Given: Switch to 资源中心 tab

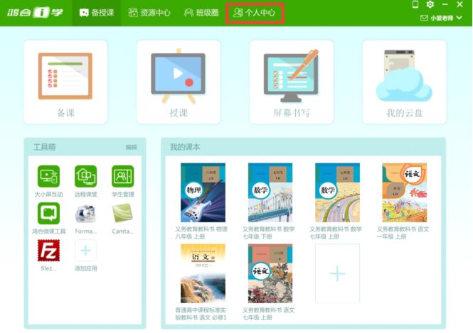Looking at the screenshot, I should (x=149, y=13).
